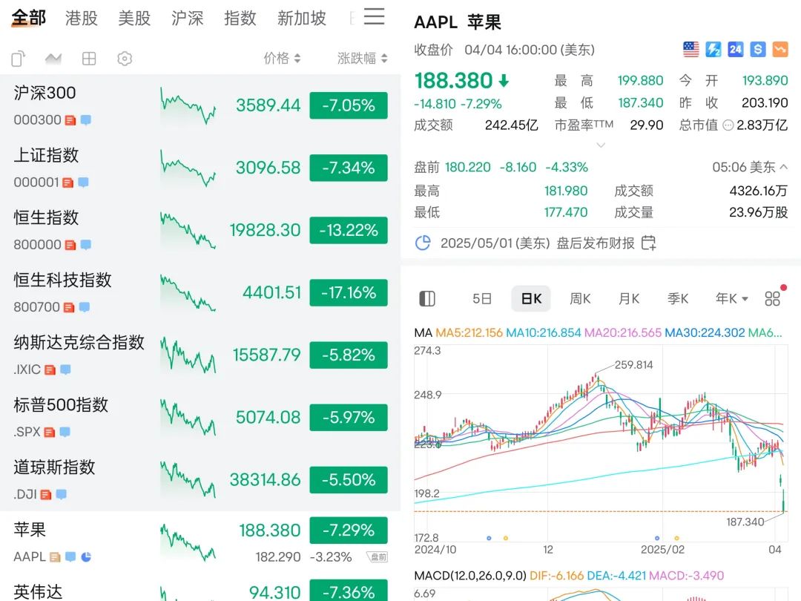
Task: Sort watchlist by 价格 column
Action: coord(282,59)
